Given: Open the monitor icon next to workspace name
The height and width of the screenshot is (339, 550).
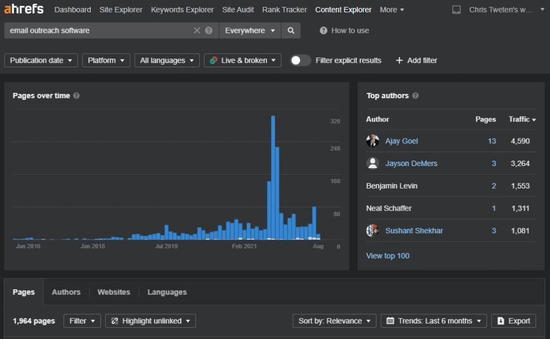Looking at the screenshot, I should [x=457, y=10].
